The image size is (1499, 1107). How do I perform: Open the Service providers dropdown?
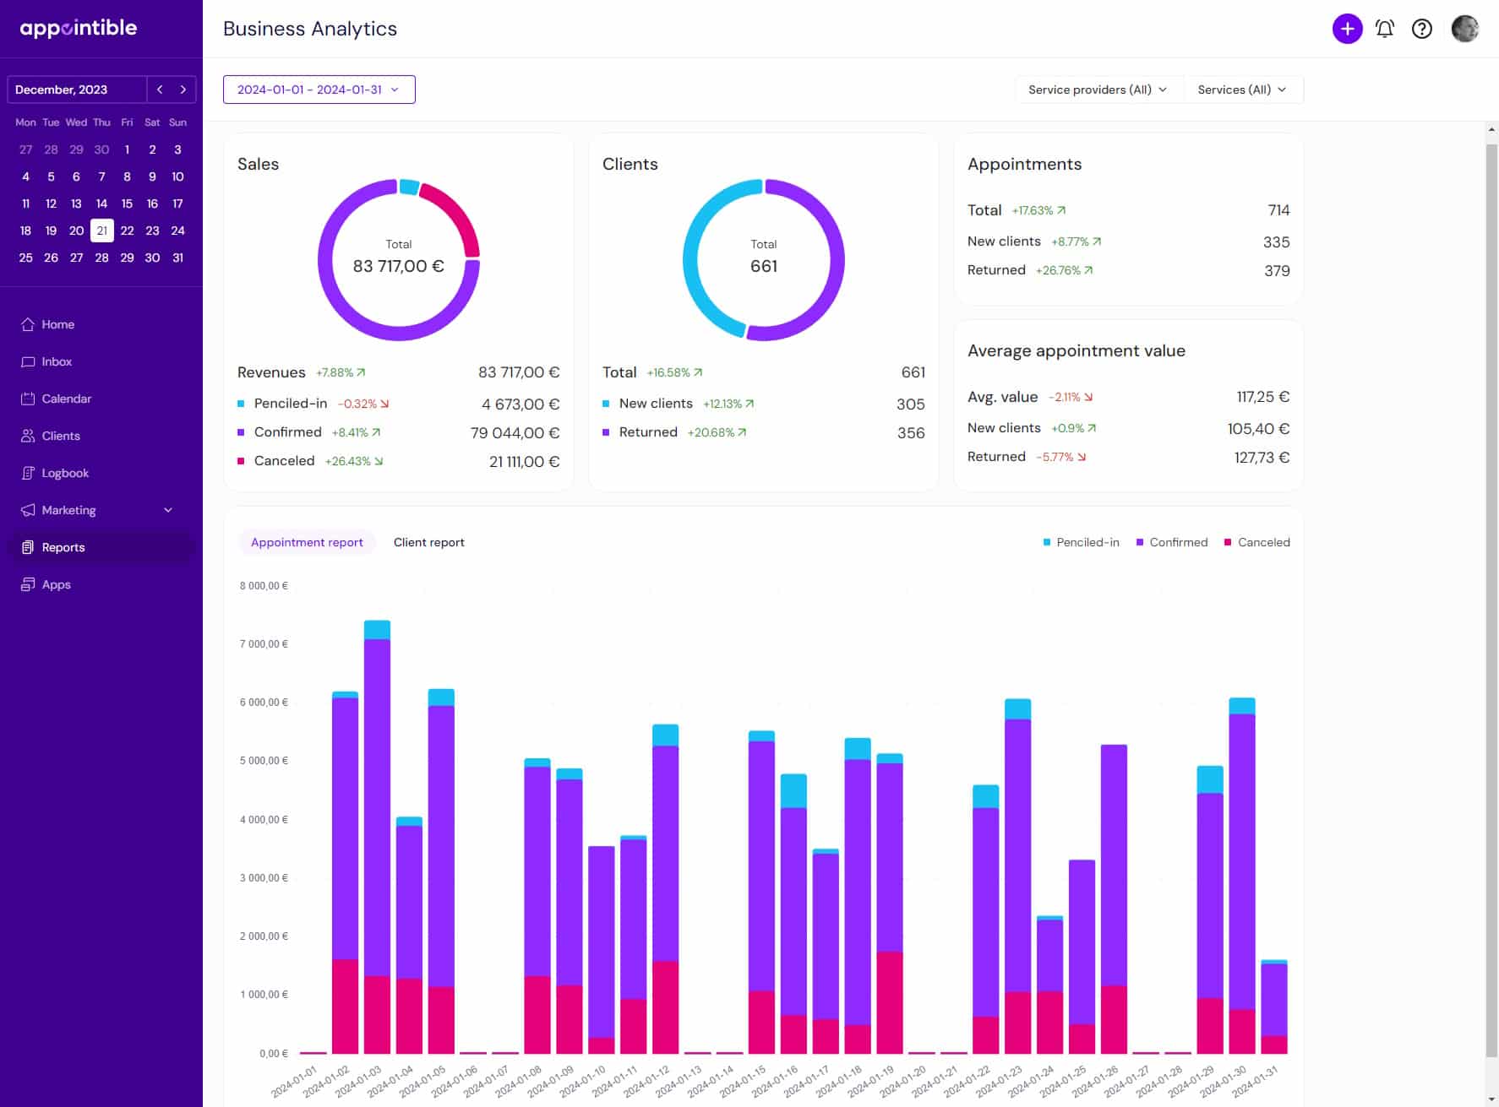pos(1097,89)
